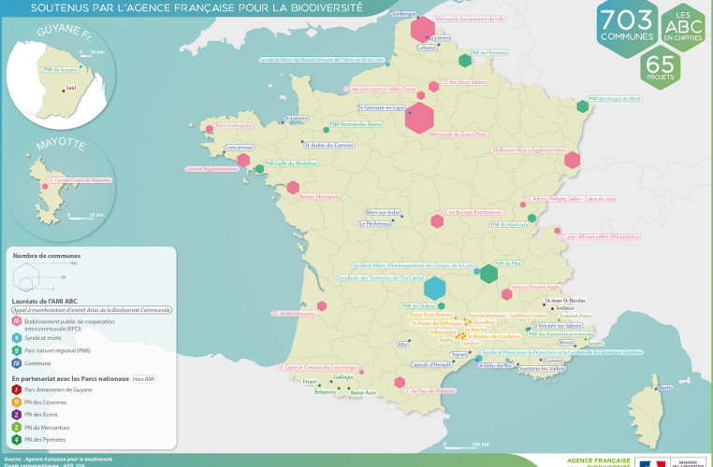Click the large blue Est Cantal hexagon
713x467 pixels.
435,289
